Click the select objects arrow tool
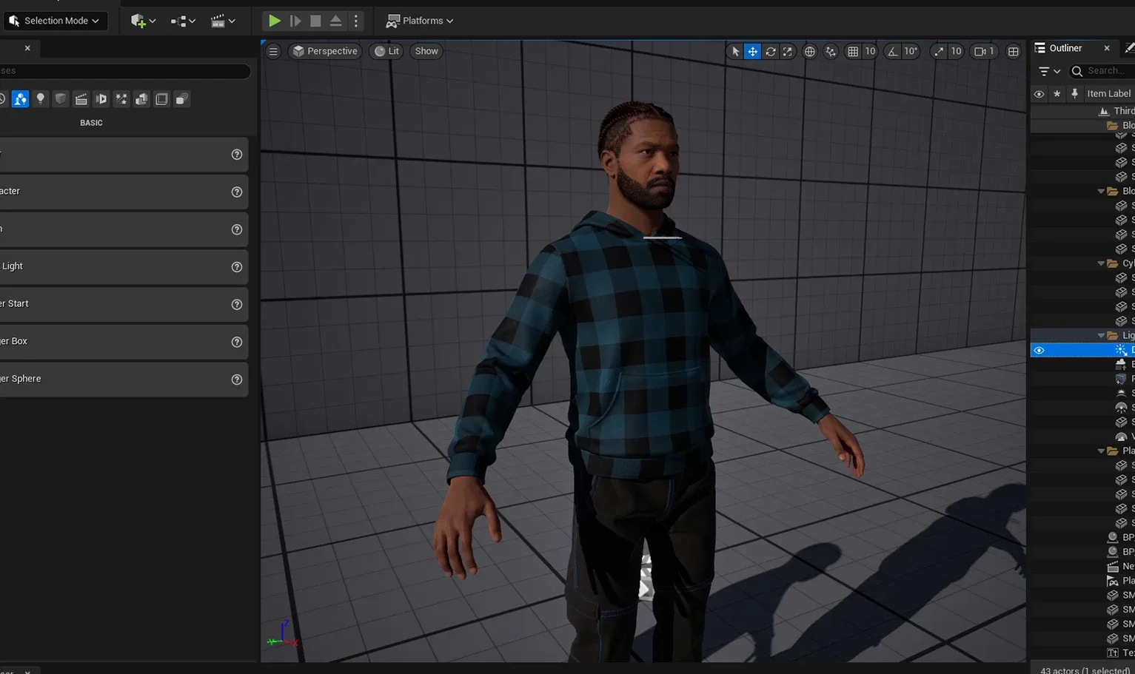 [x=734, y=51]
